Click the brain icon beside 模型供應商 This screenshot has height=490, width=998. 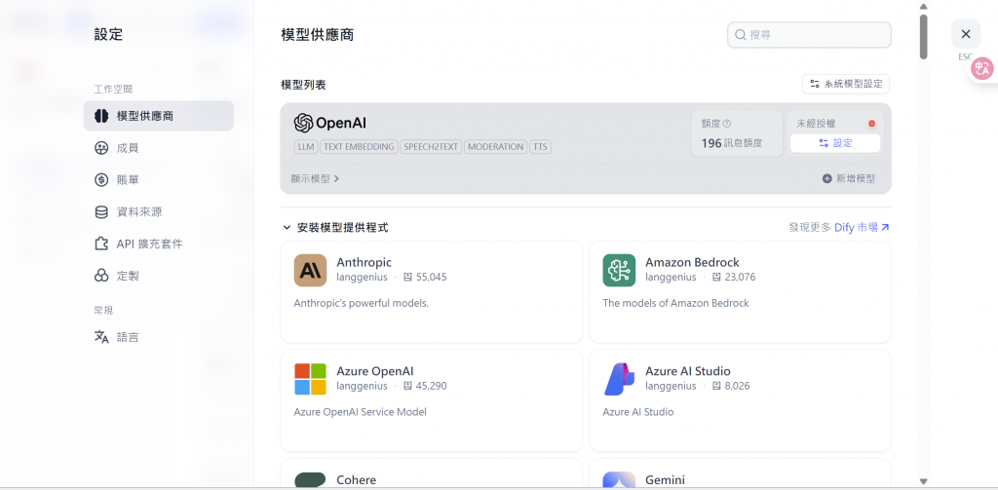pyautogui.click(x=101, y=116)
